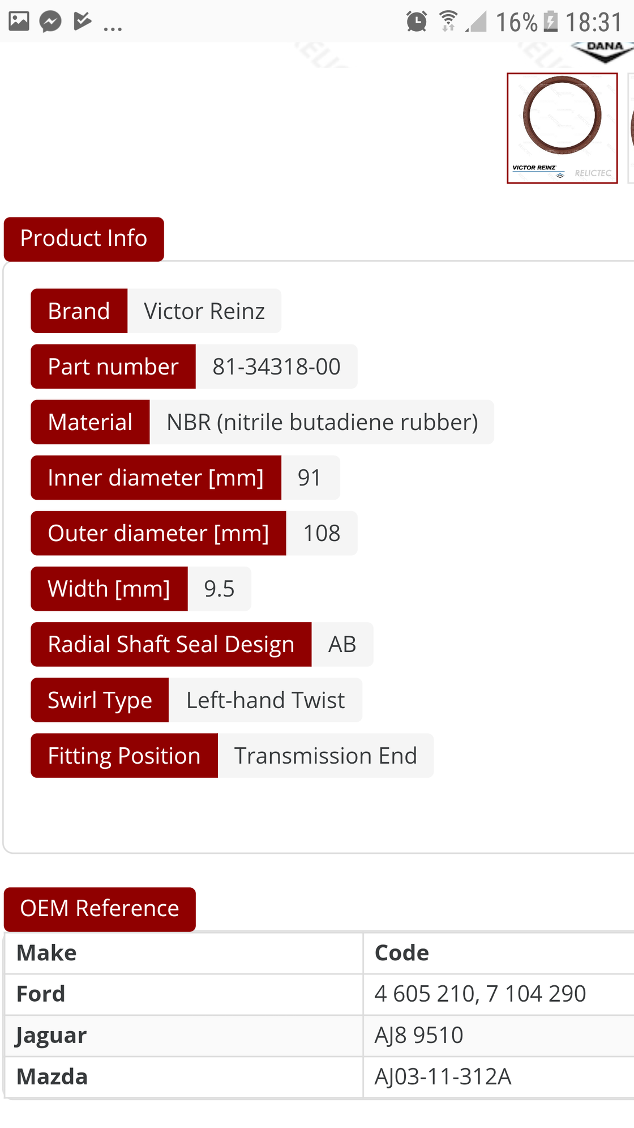Open the Messenger notification icon
Screen dimensions: 634x1128
click(x=50, y=22)
